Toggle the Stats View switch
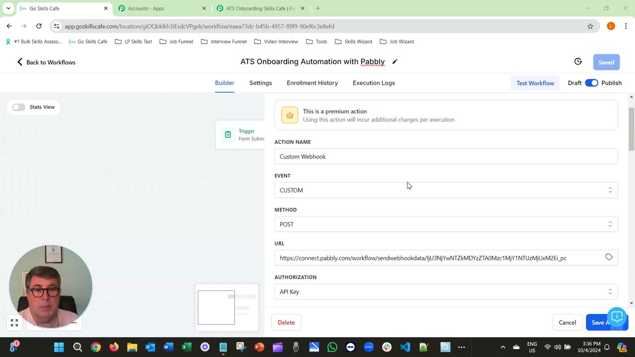Screen dimensions: 635x357 click(19, 107)
